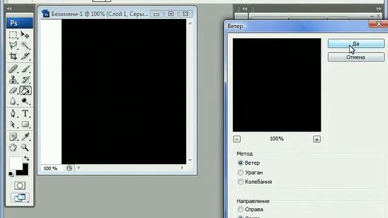
Task: Zoom out the filter preview
Action: click(237, 139)
